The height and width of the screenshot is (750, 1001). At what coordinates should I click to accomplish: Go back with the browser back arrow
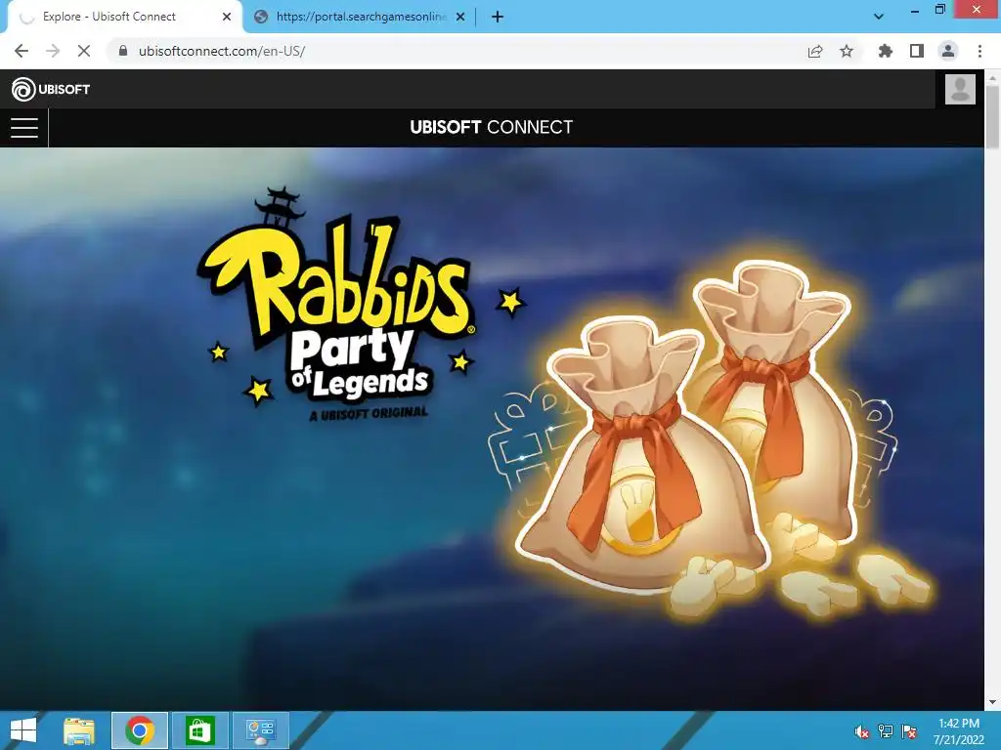click(x=22, y=51)
